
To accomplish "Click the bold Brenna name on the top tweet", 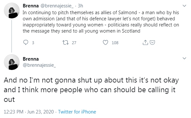I will click(31, 6).
